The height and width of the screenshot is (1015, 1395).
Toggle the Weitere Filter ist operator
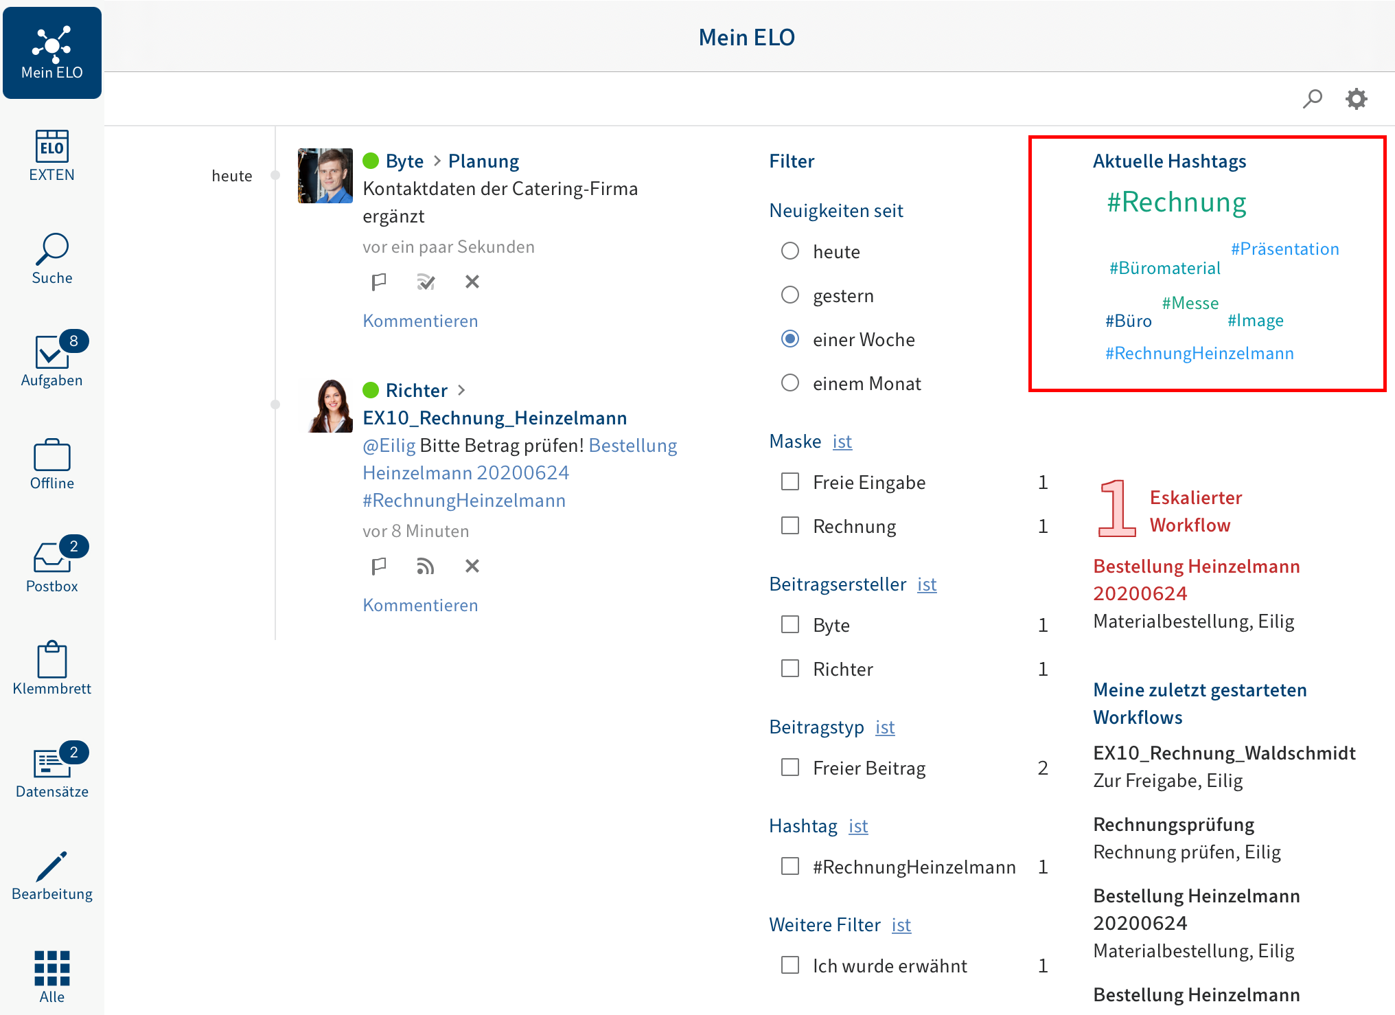[x=901, y=925]
